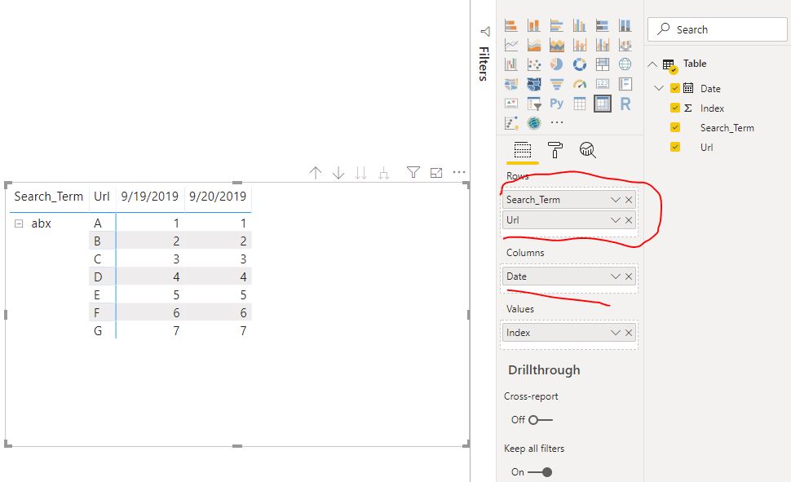Image resolution: width=791 pixels, height=482 pixels.
Task: Select the Python visual
Action: (x=556, y=104)
